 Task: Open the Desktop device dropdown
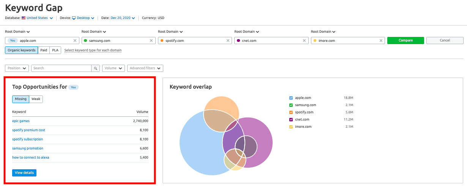(85, 18)
